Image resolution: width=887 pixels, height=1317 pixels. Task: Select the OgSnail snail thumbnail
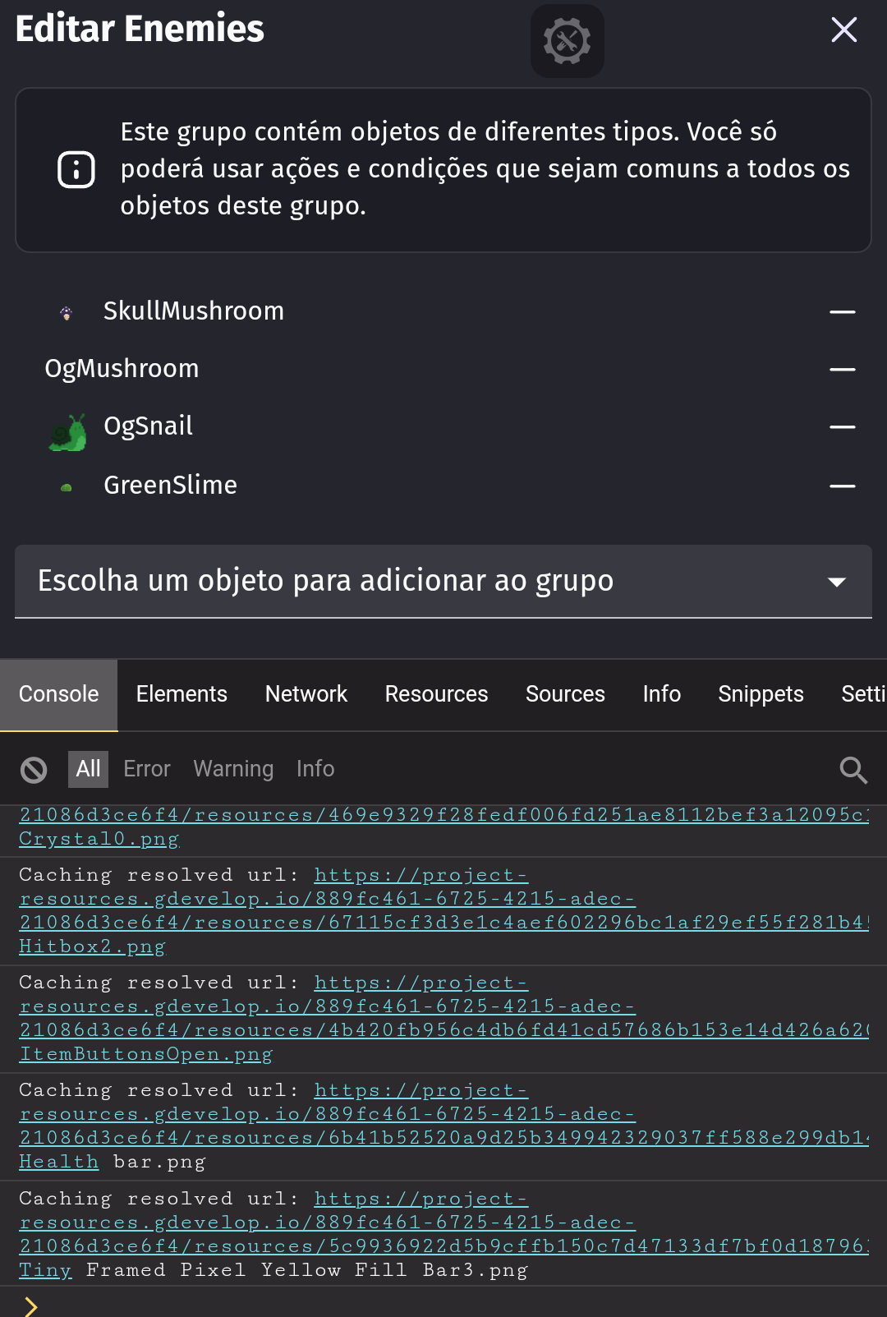coord(67,432)
